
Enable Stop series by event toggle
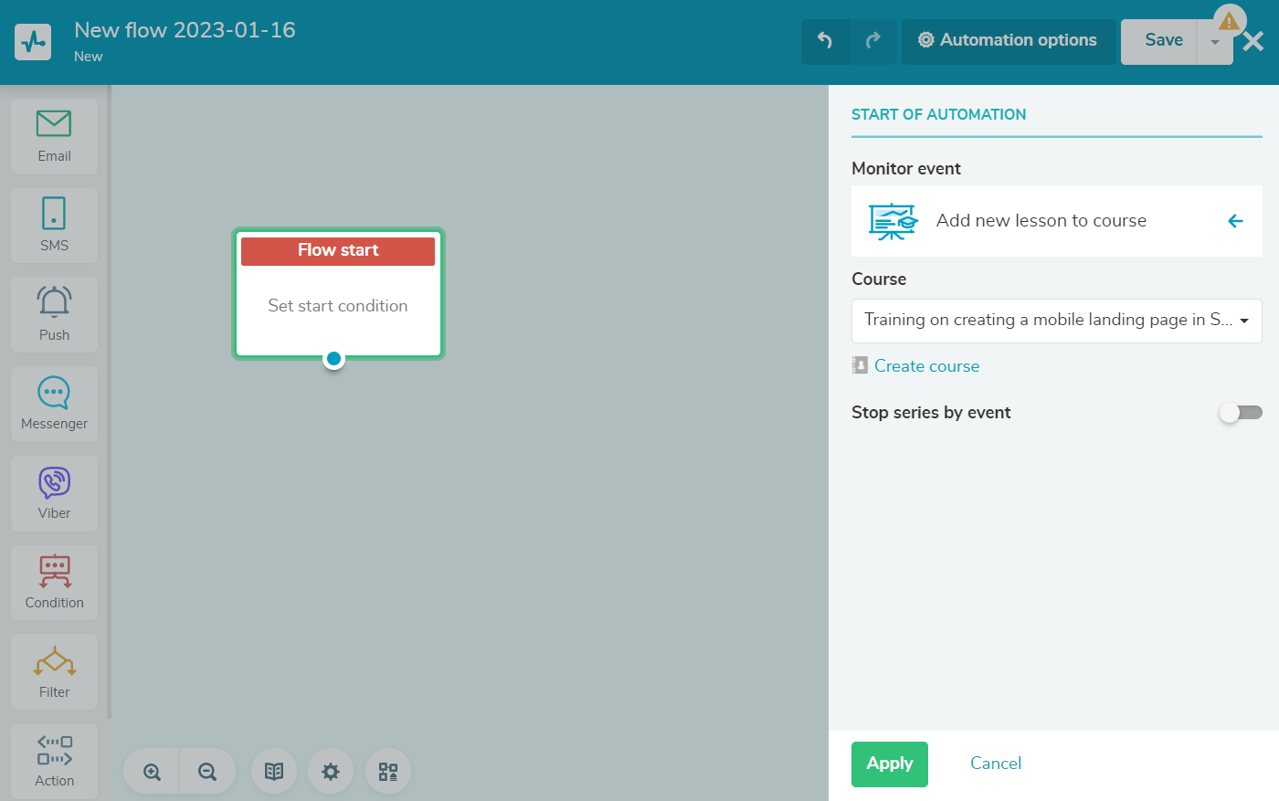pyautogui.click(x=1240, y=413)
